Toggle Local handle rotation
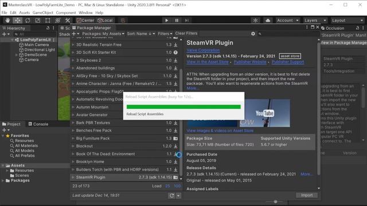The width and height of the screenshot is (367, 206). pos(105,21)
